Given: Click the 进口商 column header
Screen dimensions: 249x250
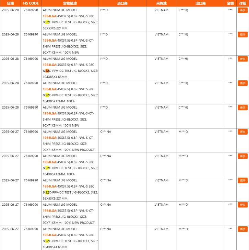Looking at the screenshot, I should [x=122, y=3].
